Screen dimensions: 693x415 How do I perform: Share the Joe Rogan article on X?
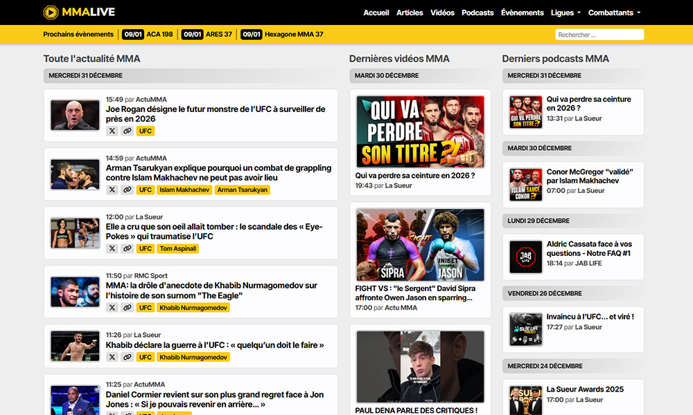pyautogui.click(x=112, y=131)
